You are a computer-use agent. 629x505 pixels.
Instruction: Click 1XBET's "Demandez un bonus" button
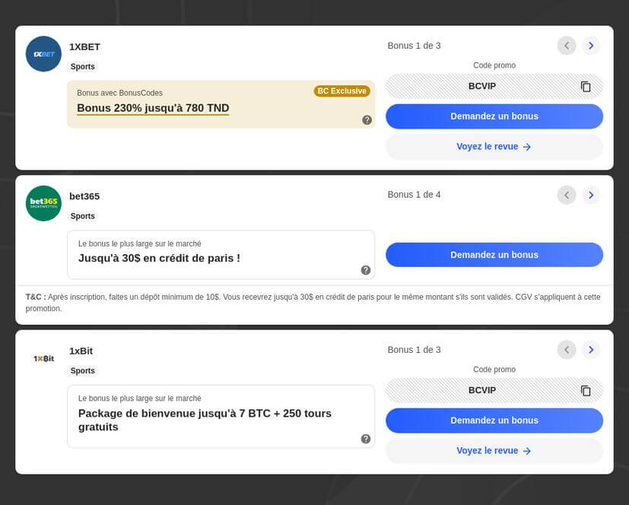pyautogui.click(x=494, y=116)
